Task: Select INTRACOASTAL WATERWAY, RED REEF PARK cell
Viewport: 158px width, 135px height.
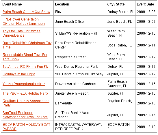Action: [x=80, y=127]
